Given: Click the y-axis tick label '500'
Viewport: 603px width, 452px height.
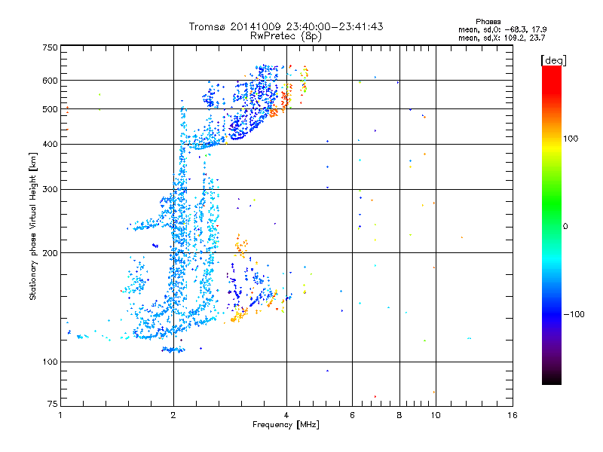Looking at the screenshot, I should click(50, 109).
